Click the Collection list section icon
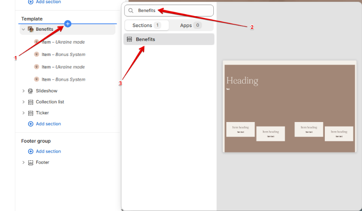The image size is (362, 211). pyautogui.click(x=30, y=102)
